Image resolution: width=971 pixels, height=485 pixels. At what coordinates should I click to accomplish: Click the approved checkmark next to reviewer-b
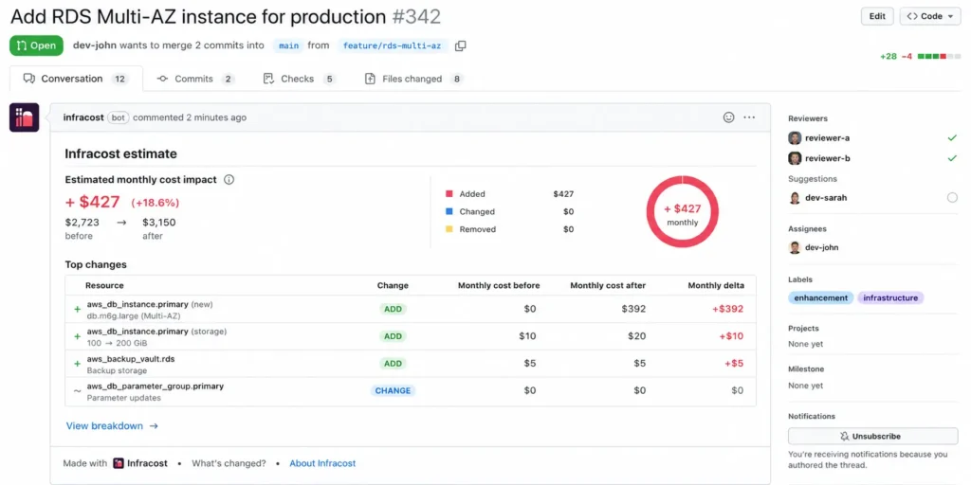[x=952, y=158]
